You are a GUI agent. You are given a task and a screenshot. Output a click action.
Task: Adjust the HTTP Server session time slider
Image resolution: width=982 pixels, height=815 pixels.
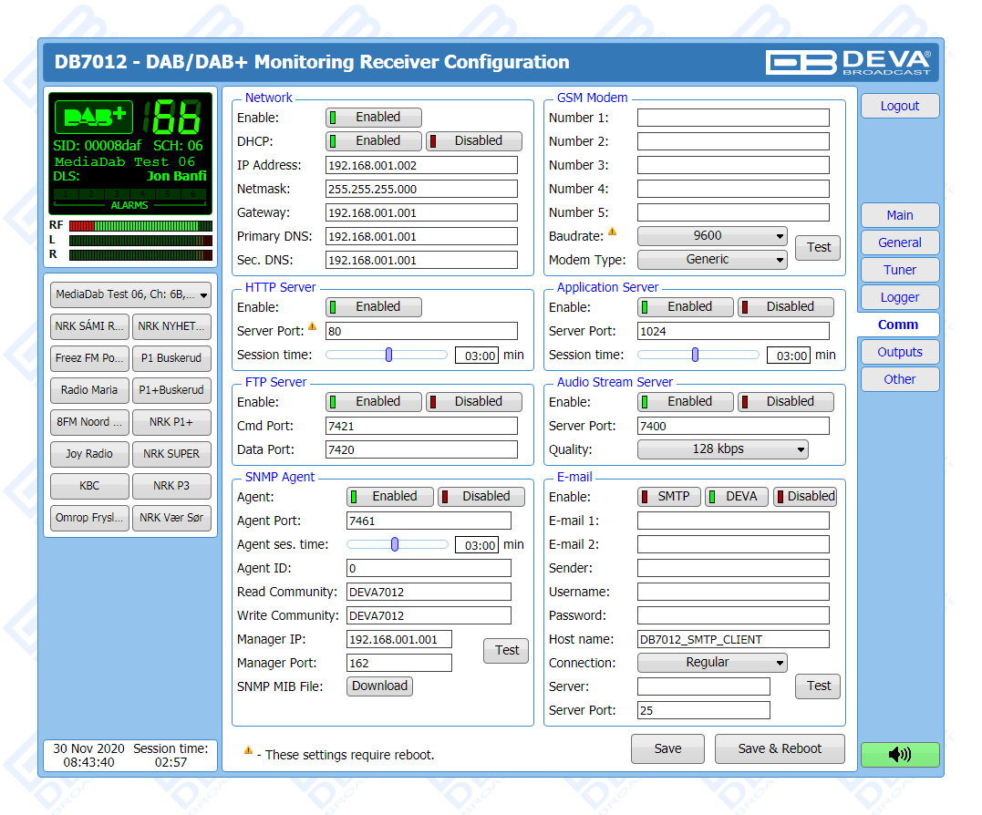(388, 355)
